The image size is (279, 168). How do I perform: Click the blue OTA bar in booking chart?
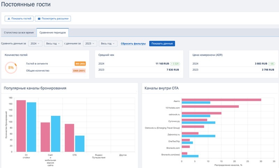[x=80, y=144]
